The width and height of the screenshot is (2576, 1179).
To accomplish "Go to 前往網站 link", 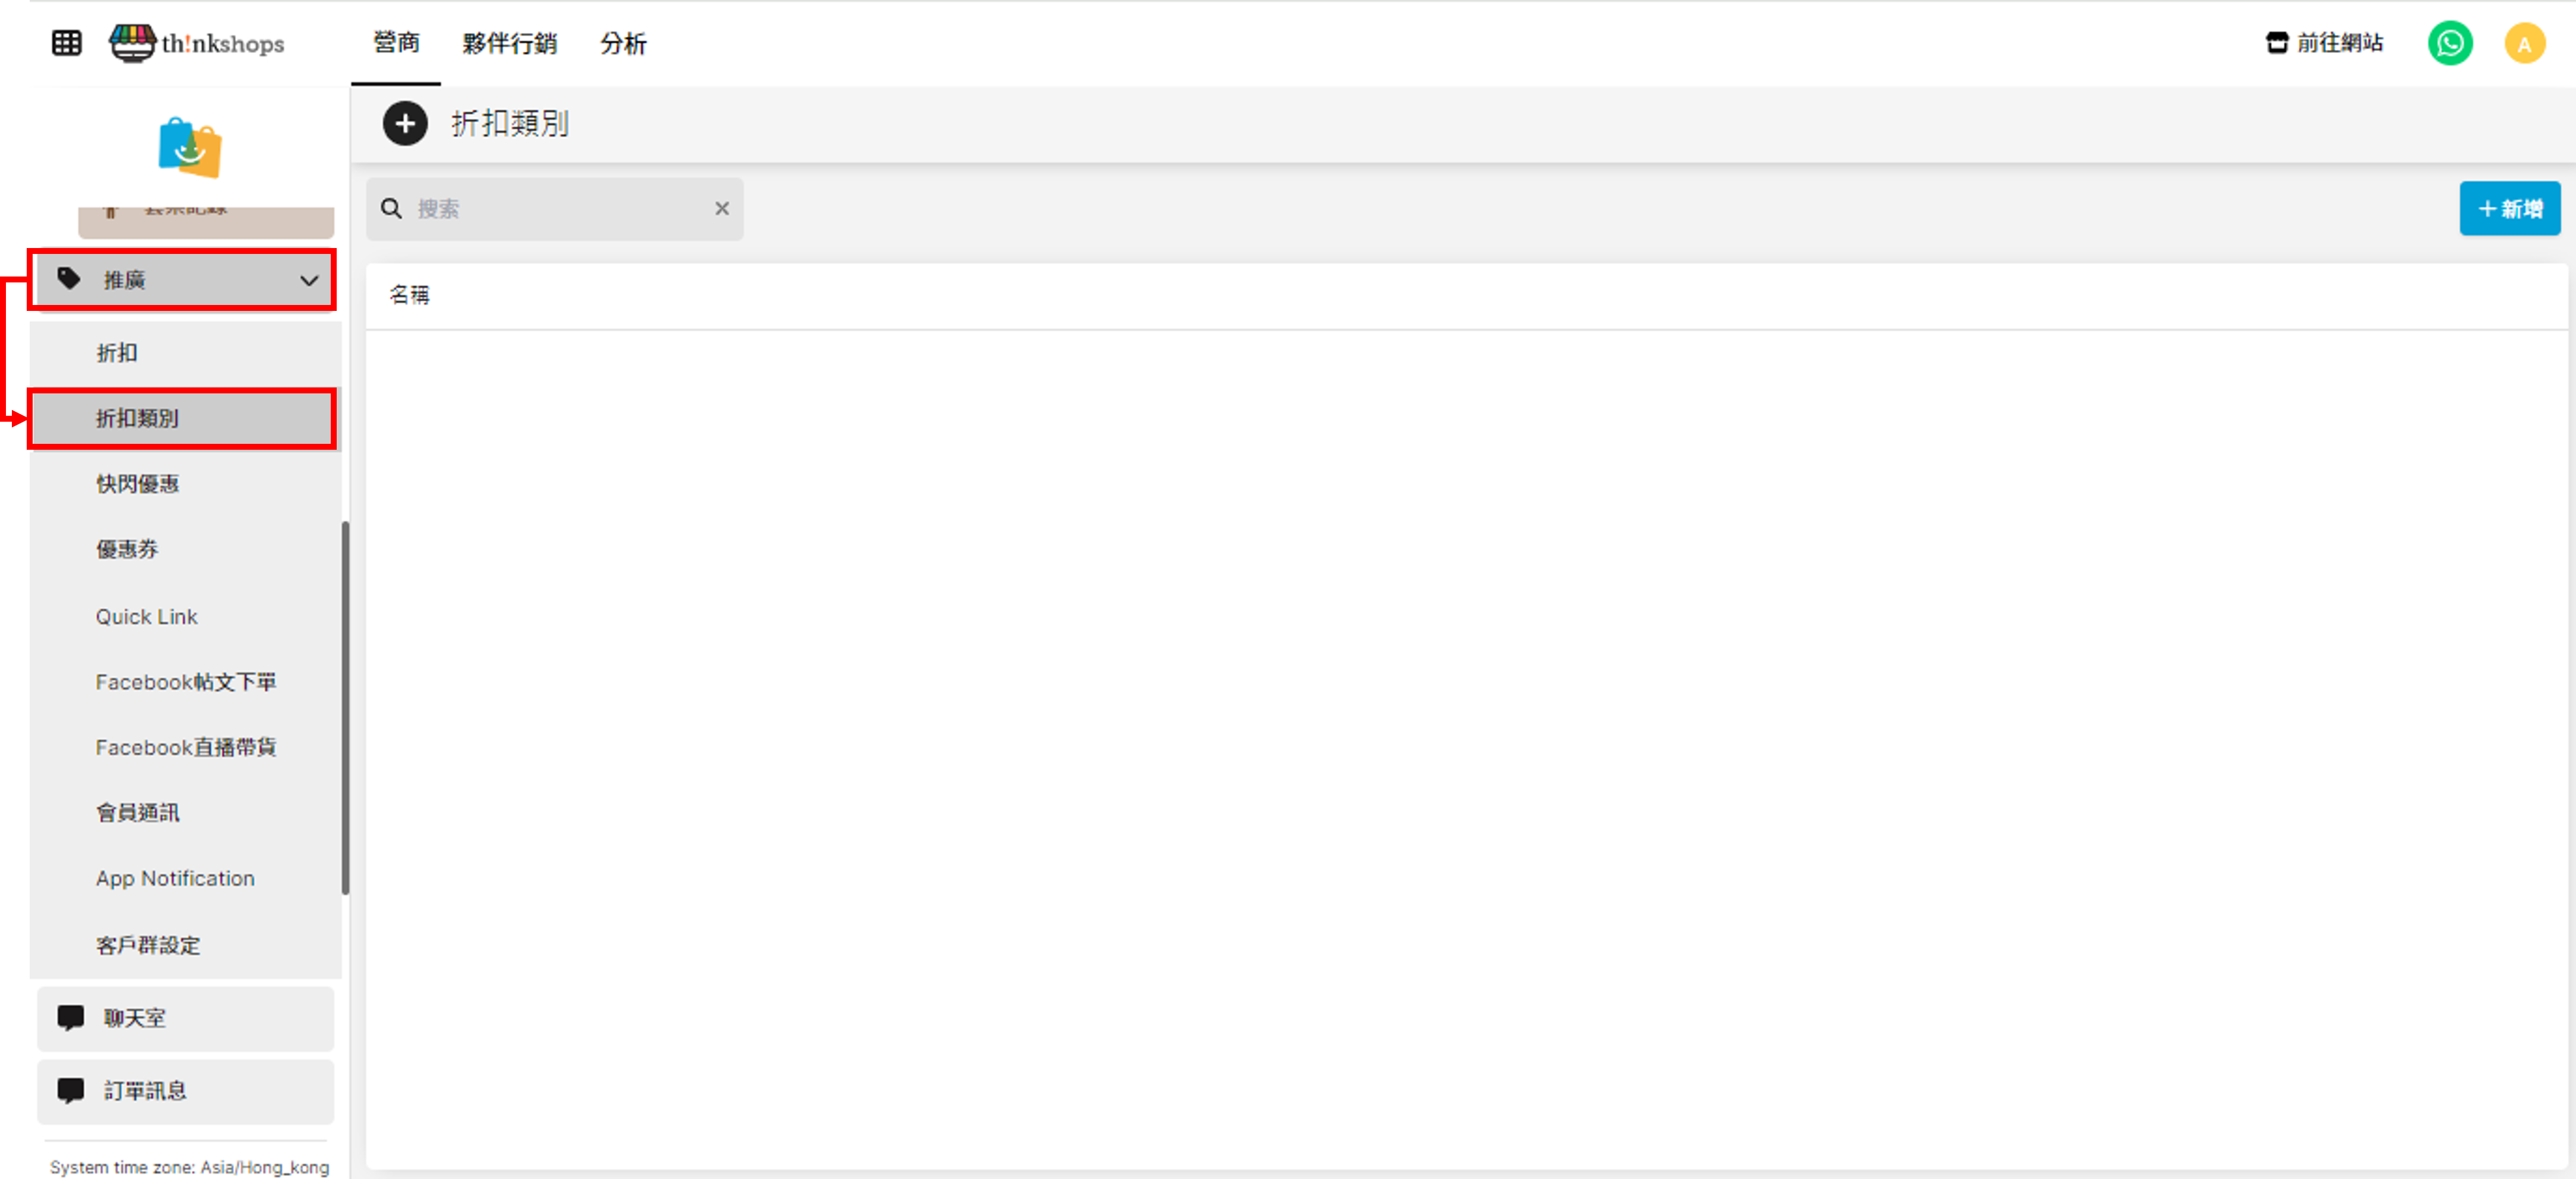I will (2324, 43).
